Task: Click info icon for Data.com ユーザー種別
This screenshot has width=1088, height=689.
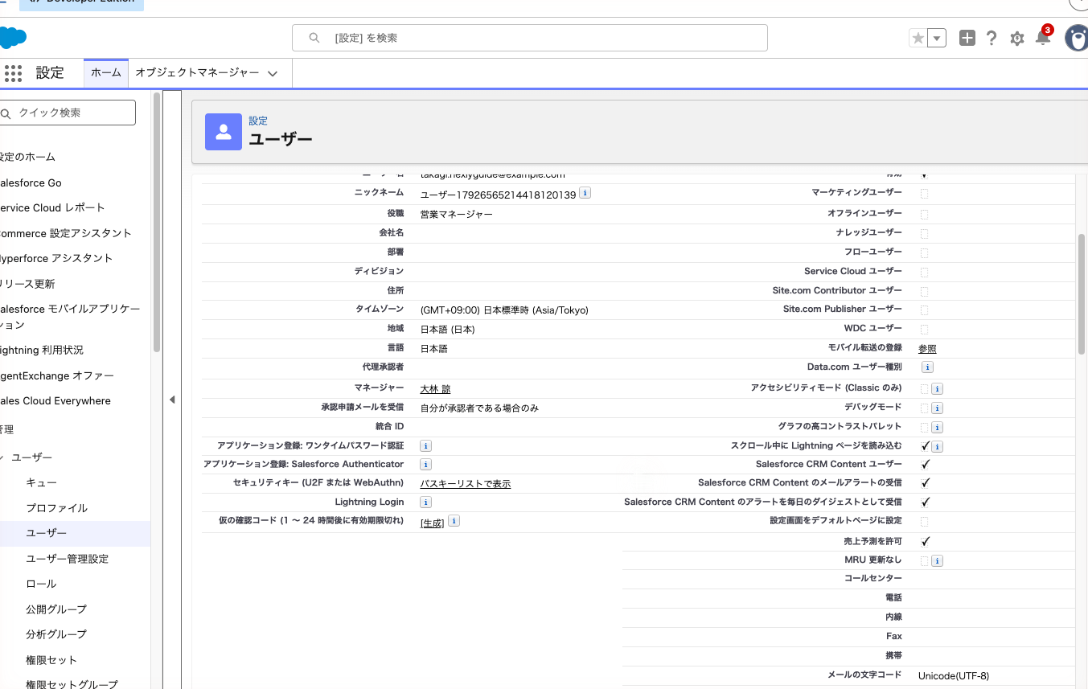Action: pyautogui.click(x=926, y=367)
